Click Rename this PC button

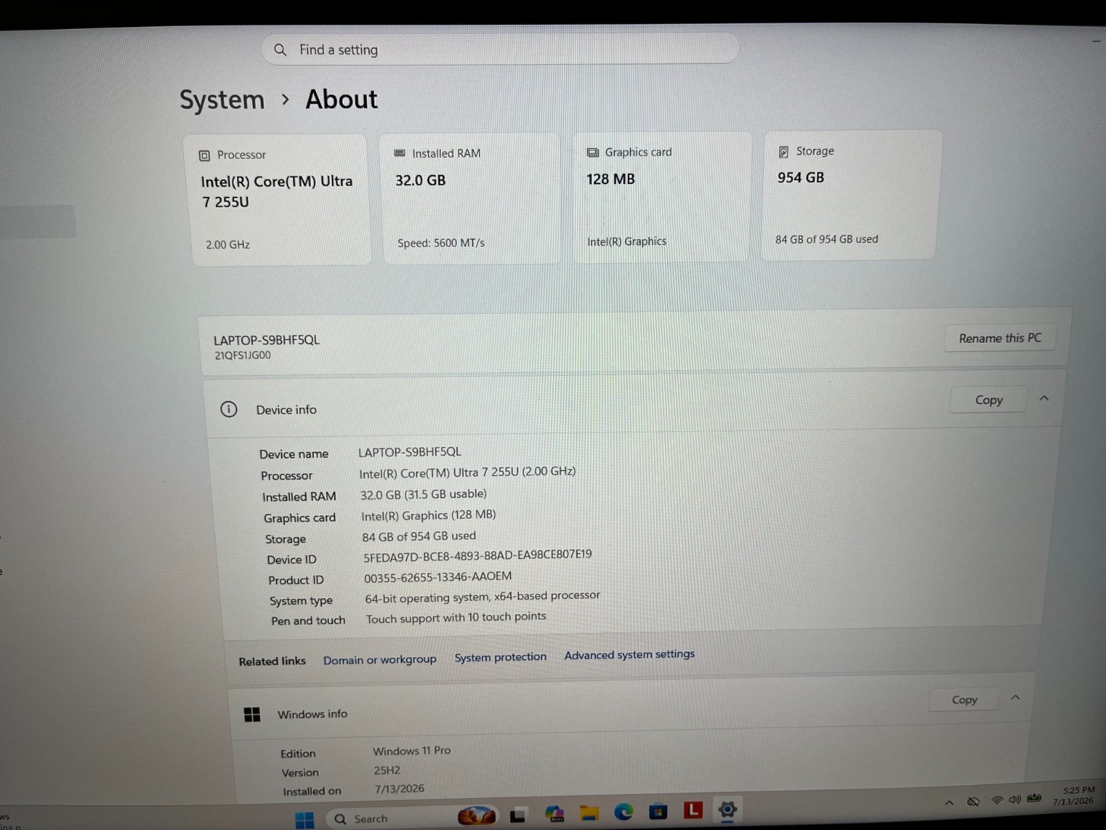point(1000,338)
